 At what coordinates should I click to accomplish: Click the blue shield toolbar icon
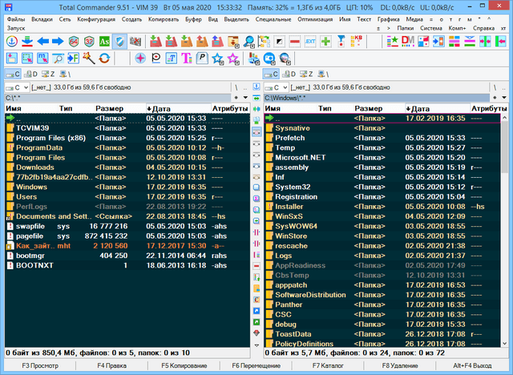click(x=120, y=40)
